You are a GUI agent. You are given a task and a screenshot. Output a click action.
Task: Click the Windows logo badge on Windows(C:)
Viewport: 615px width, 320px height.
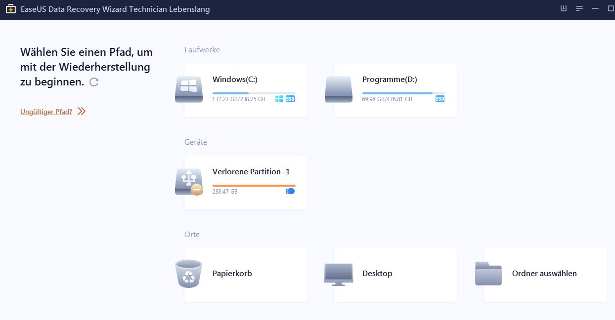point(279,99)
